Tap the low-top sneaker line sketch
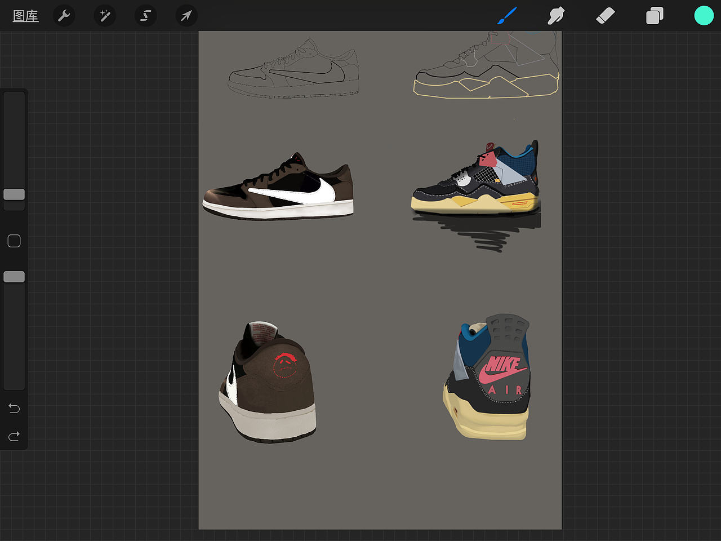Screen dimensions: 721x541 293,69
